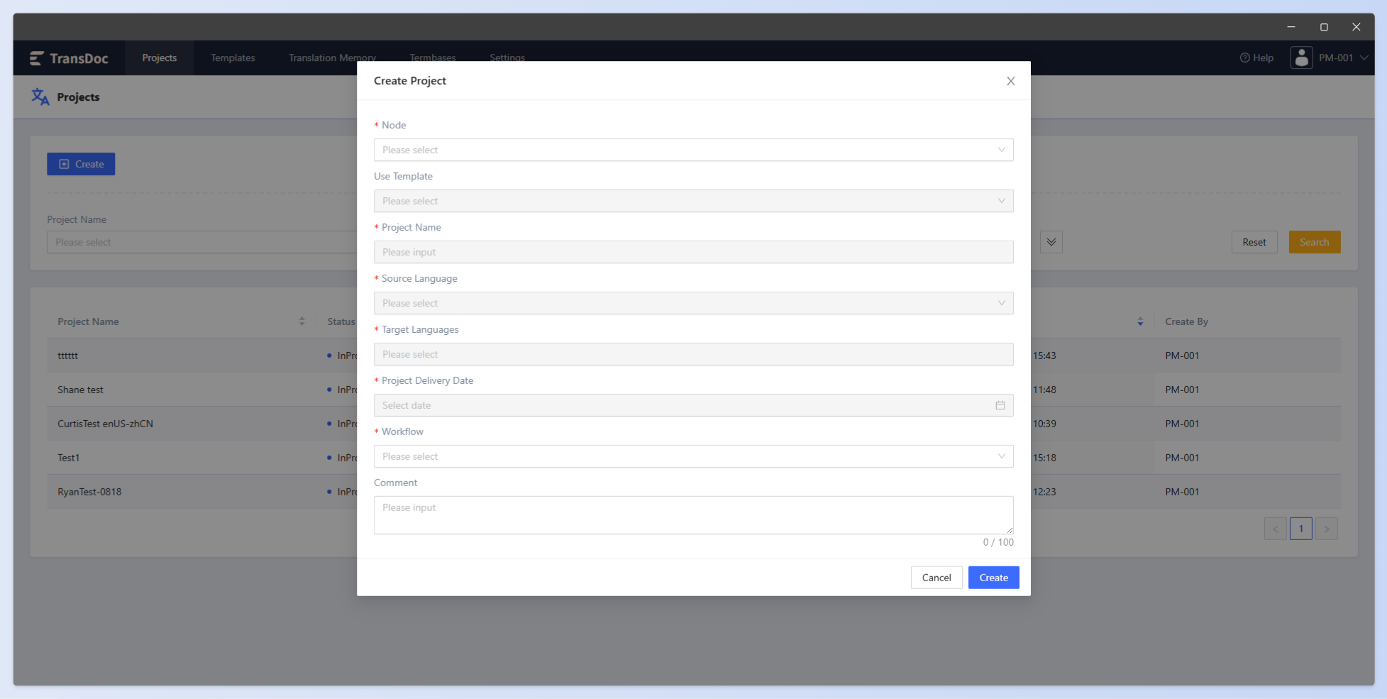Click the PM-001 user avatar icon
The width and height of the screenshot is (1387, 699).
[1301, 57]
